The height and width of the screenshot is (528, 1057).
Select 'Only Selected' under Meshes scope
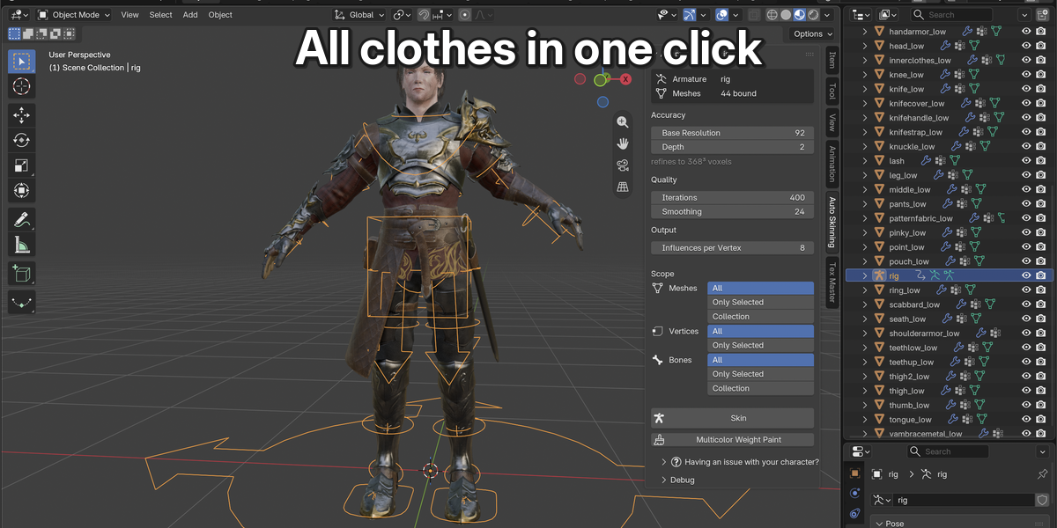(760, 302)
